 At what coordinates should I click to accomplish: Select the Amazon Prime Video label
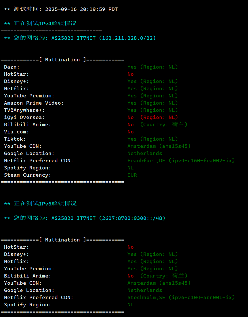(34, 103)
